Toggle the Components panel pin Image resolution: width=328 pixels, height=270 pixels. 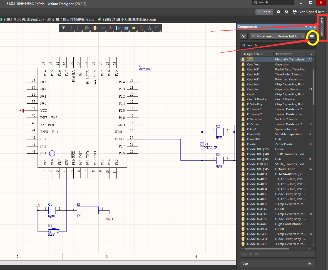pyautogui.click(x=311, y=27)
